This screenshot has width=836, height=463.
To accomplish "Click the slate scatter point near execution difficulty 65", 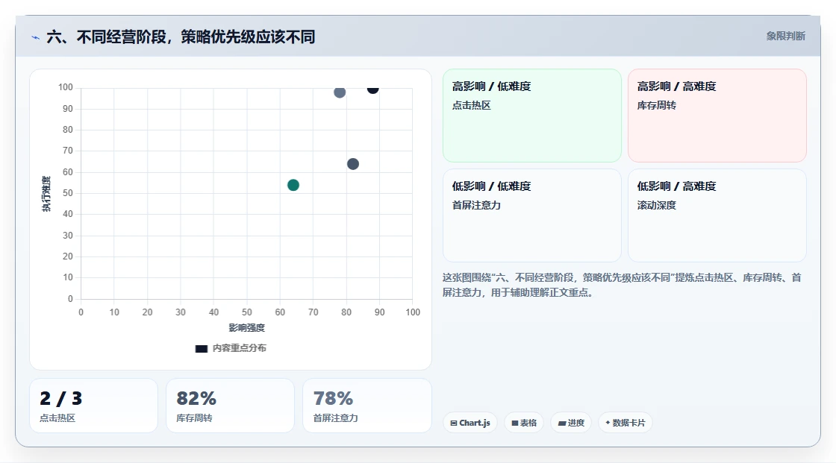I will point(353,164).
